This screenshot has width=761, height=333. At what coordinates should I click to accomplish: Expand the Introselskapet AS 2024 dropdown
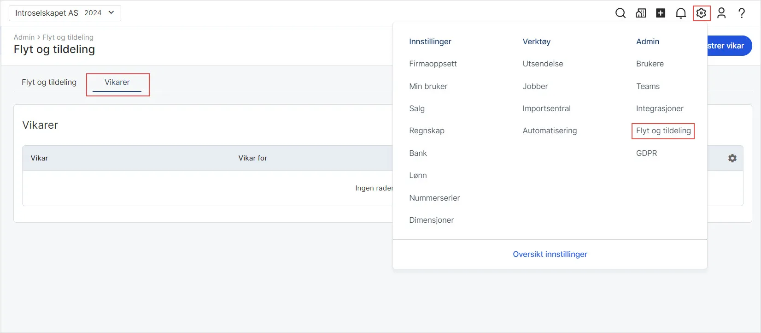65,13
